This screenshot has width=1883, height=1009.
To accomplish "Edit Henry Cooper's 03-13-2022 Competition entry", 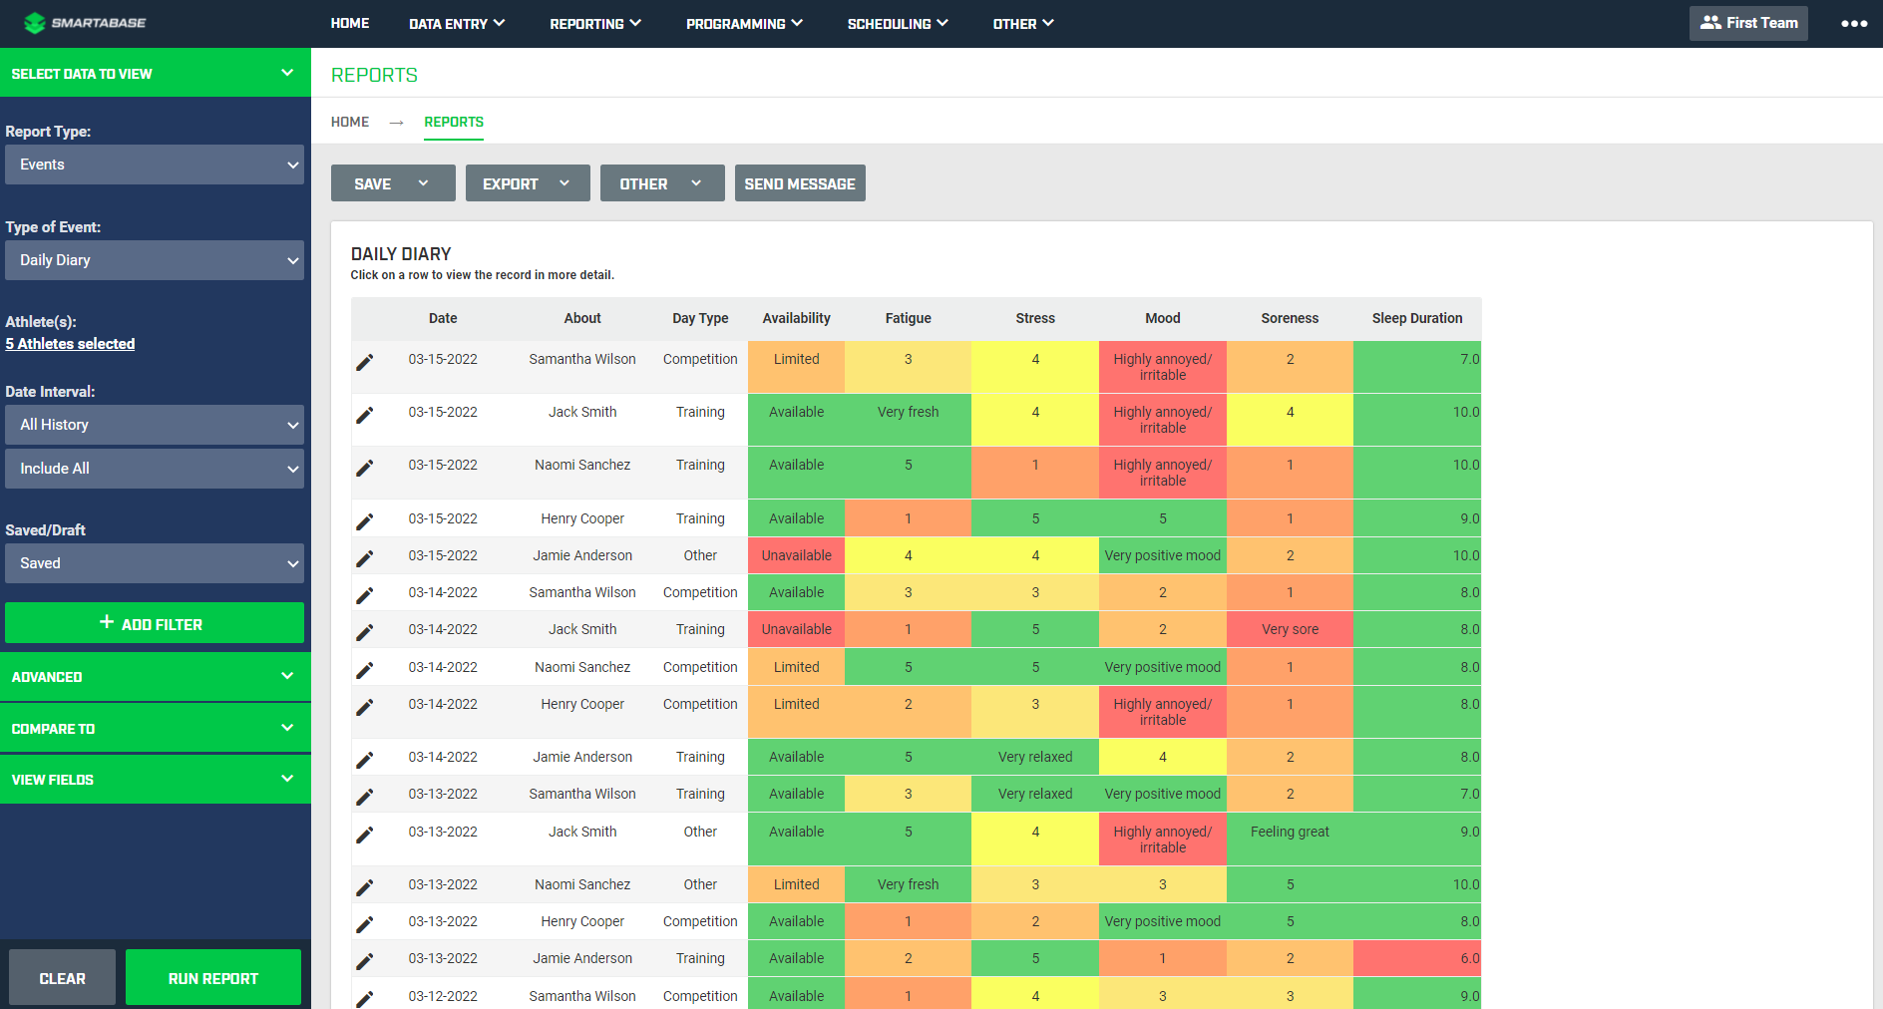I will point(365,921).
